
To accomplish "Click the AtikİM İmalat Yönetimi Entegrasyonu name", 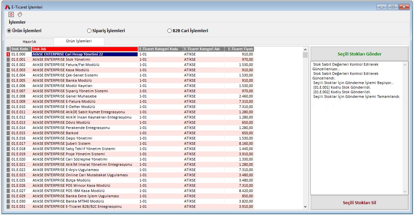I will click(82, 164).
